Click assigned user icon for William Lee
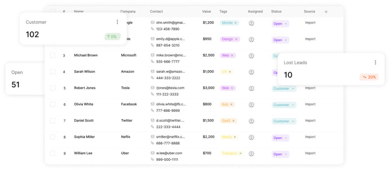 (x=251, y=154)
